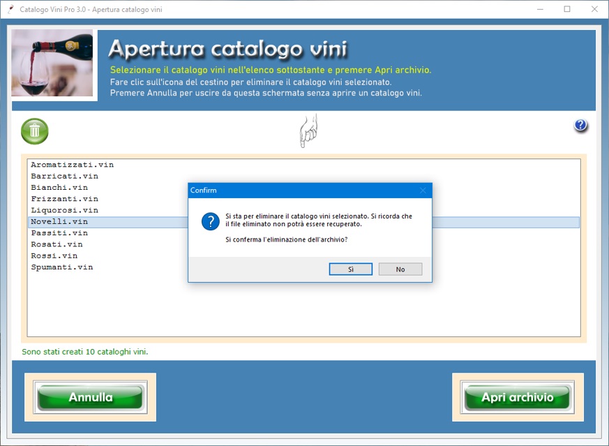
Task: Close the Confirm dialog with X
Action: tap(423, 191)
